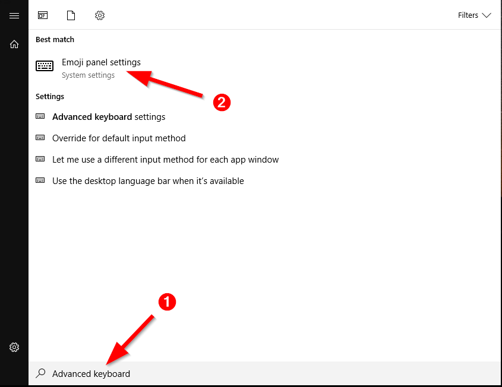Expand the hamburger menu in the sidebar
This screenshot has height=387, width=502.
click(14, 15)
